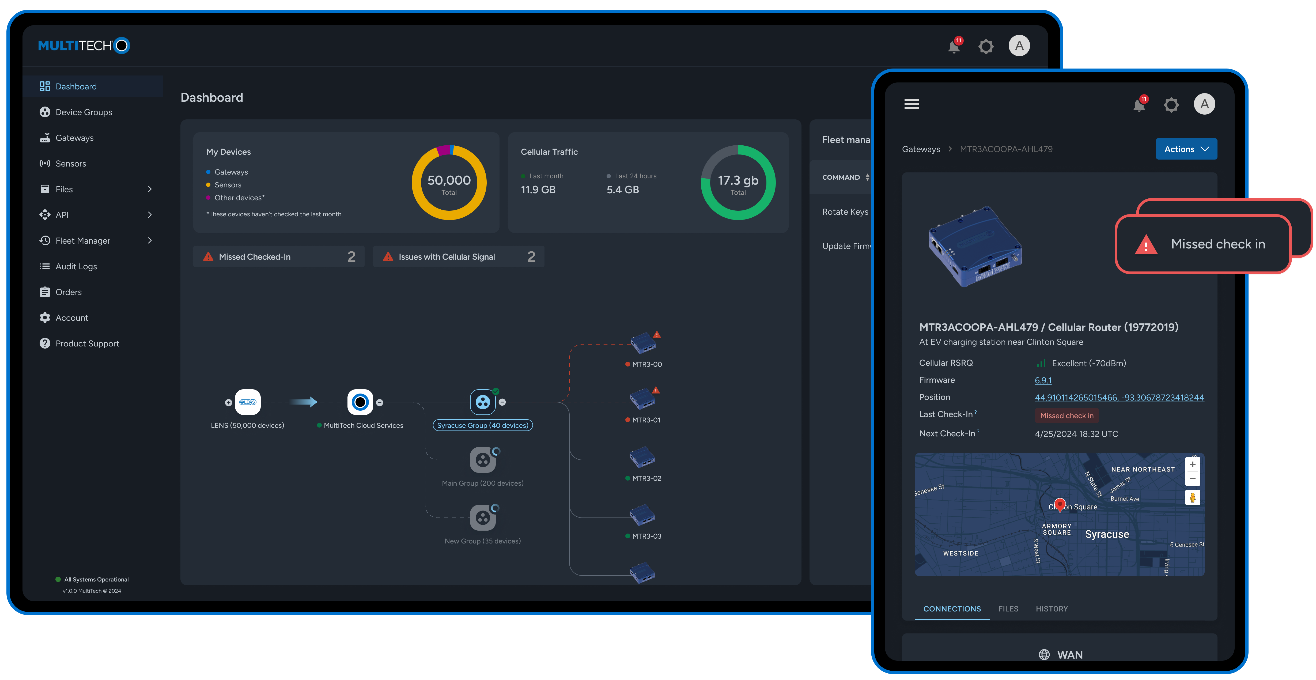Viewport: 1316px width, 680px height.
Task: Click Rotate Keys in the fleet panel
Action: (845, 211)
